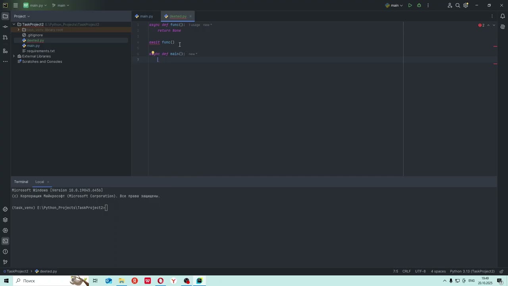Switch to the main.py editor tab
The width and height of the screenshot is (508, 286).
tap(144, 16)
